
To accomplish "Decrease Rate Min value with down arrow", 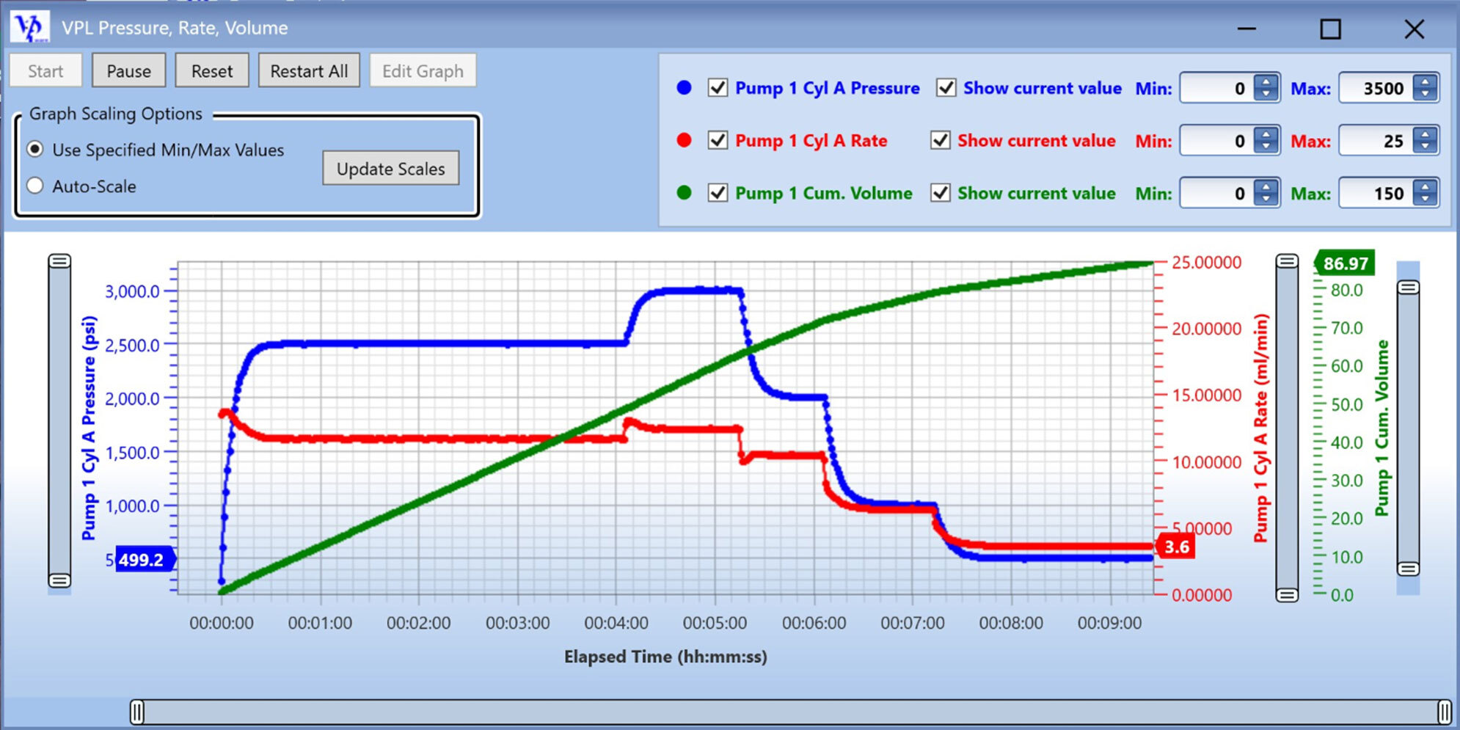I will (1266, 147).
